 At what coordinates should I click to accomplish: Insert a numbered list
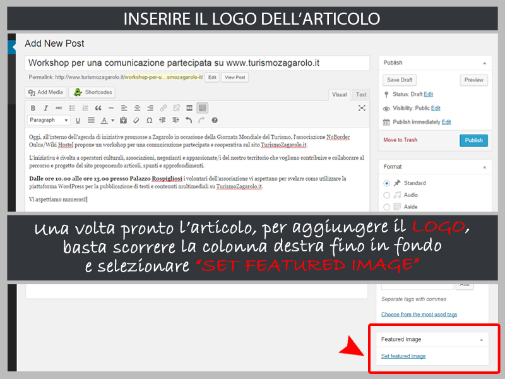coord(85,108)
